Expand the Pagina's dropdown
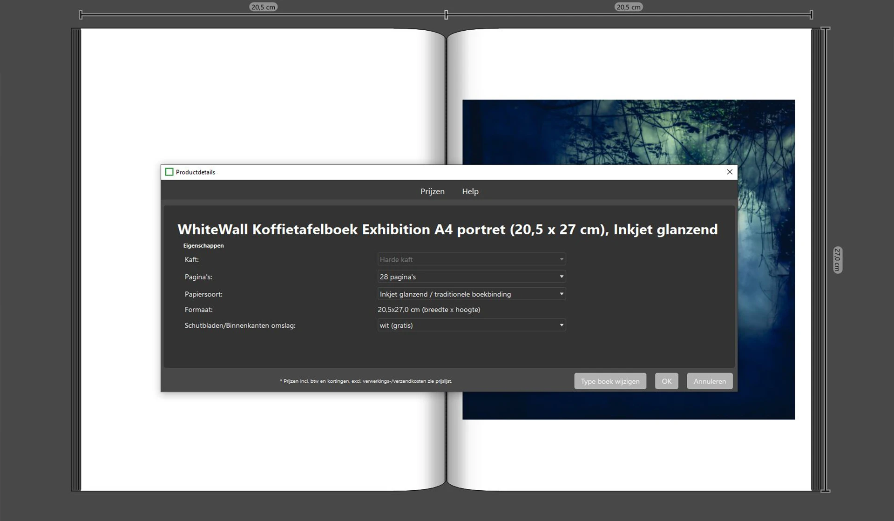This screenshot has width=894, height=521. [x=471, y=277]
